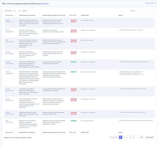
Task: Sort by Комментарий column arrows
Action: click(x=115, y=16)
